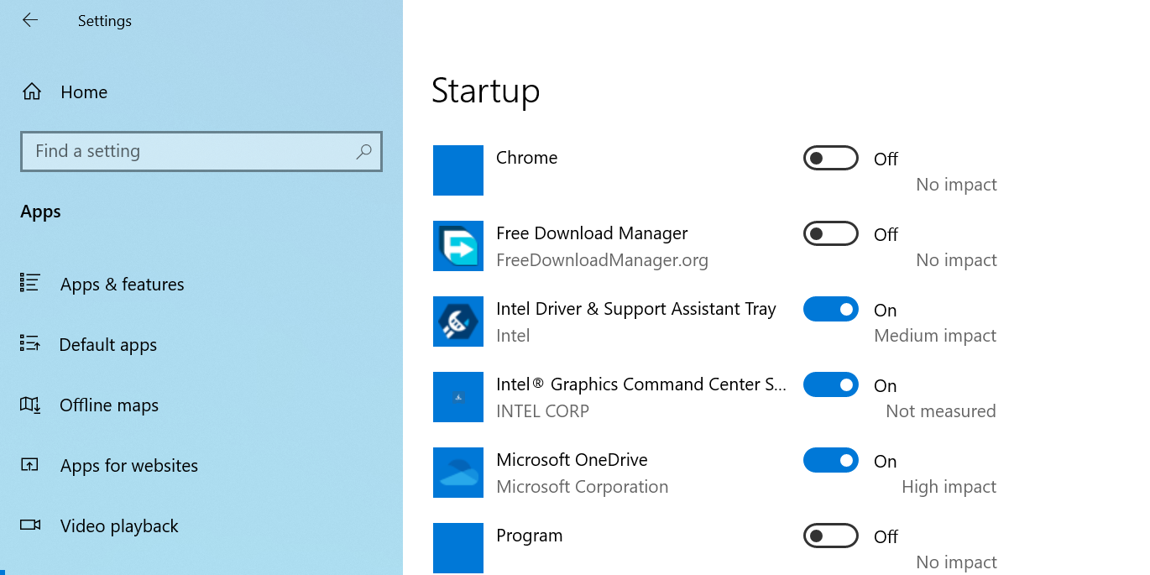Enable the Program startup toggle

[x=831, y=536]
